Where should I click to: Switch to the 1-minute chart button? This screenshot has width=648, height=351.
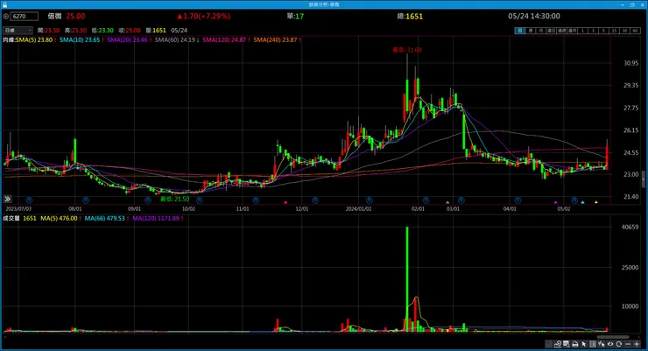coord(582,31)
